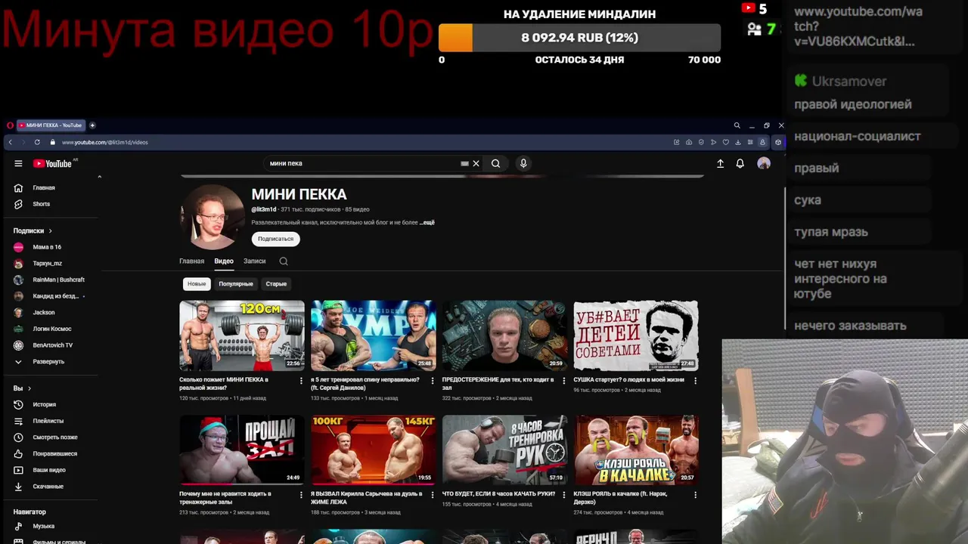This screenshot has height=544, width=968.
Task: Click the magnifier search button
Action: (x=495, y=163)
